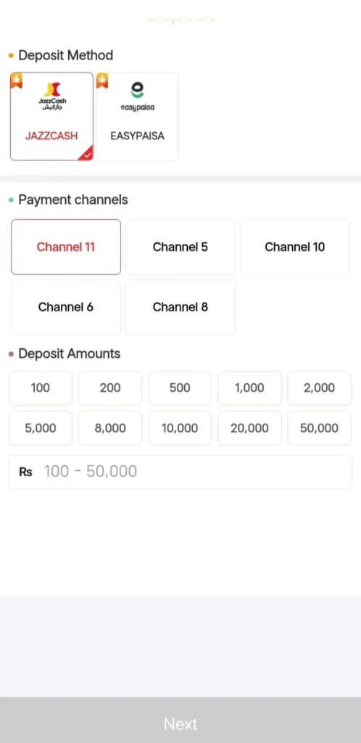Switch to Channel 10
Screen dimensions: 361x743
click(295, 247)
